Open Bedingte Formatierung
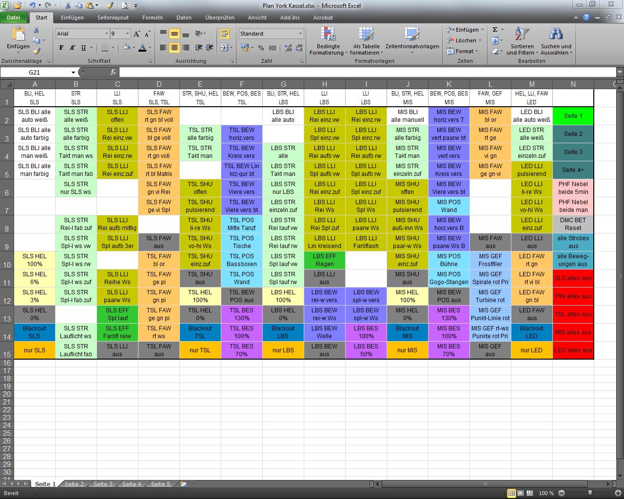This screenshot has height=499, width=624. 328,41
